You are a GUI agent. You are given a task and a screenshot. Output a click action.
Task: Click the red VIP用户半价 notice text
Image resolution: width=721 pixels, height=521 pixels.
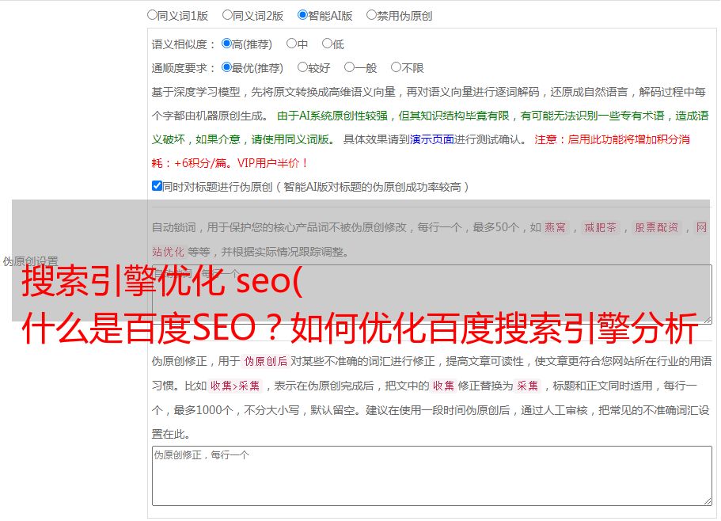click(273, 163)
